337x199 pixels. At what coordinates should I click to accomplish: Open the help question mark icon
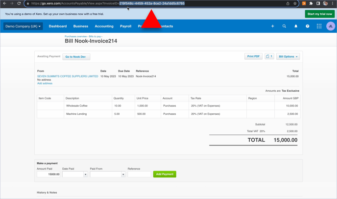[307, 26]
